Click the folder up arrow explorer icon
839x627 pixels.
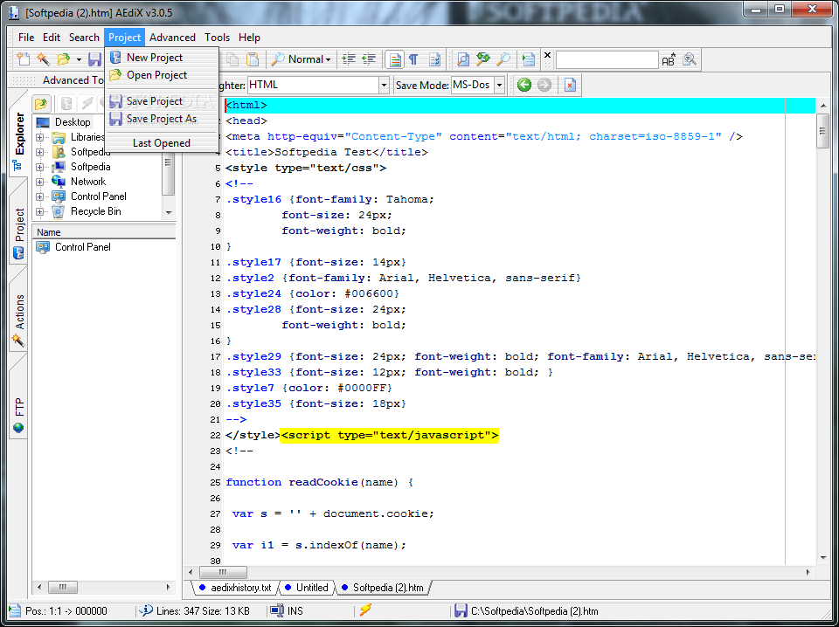coord(41,103)
